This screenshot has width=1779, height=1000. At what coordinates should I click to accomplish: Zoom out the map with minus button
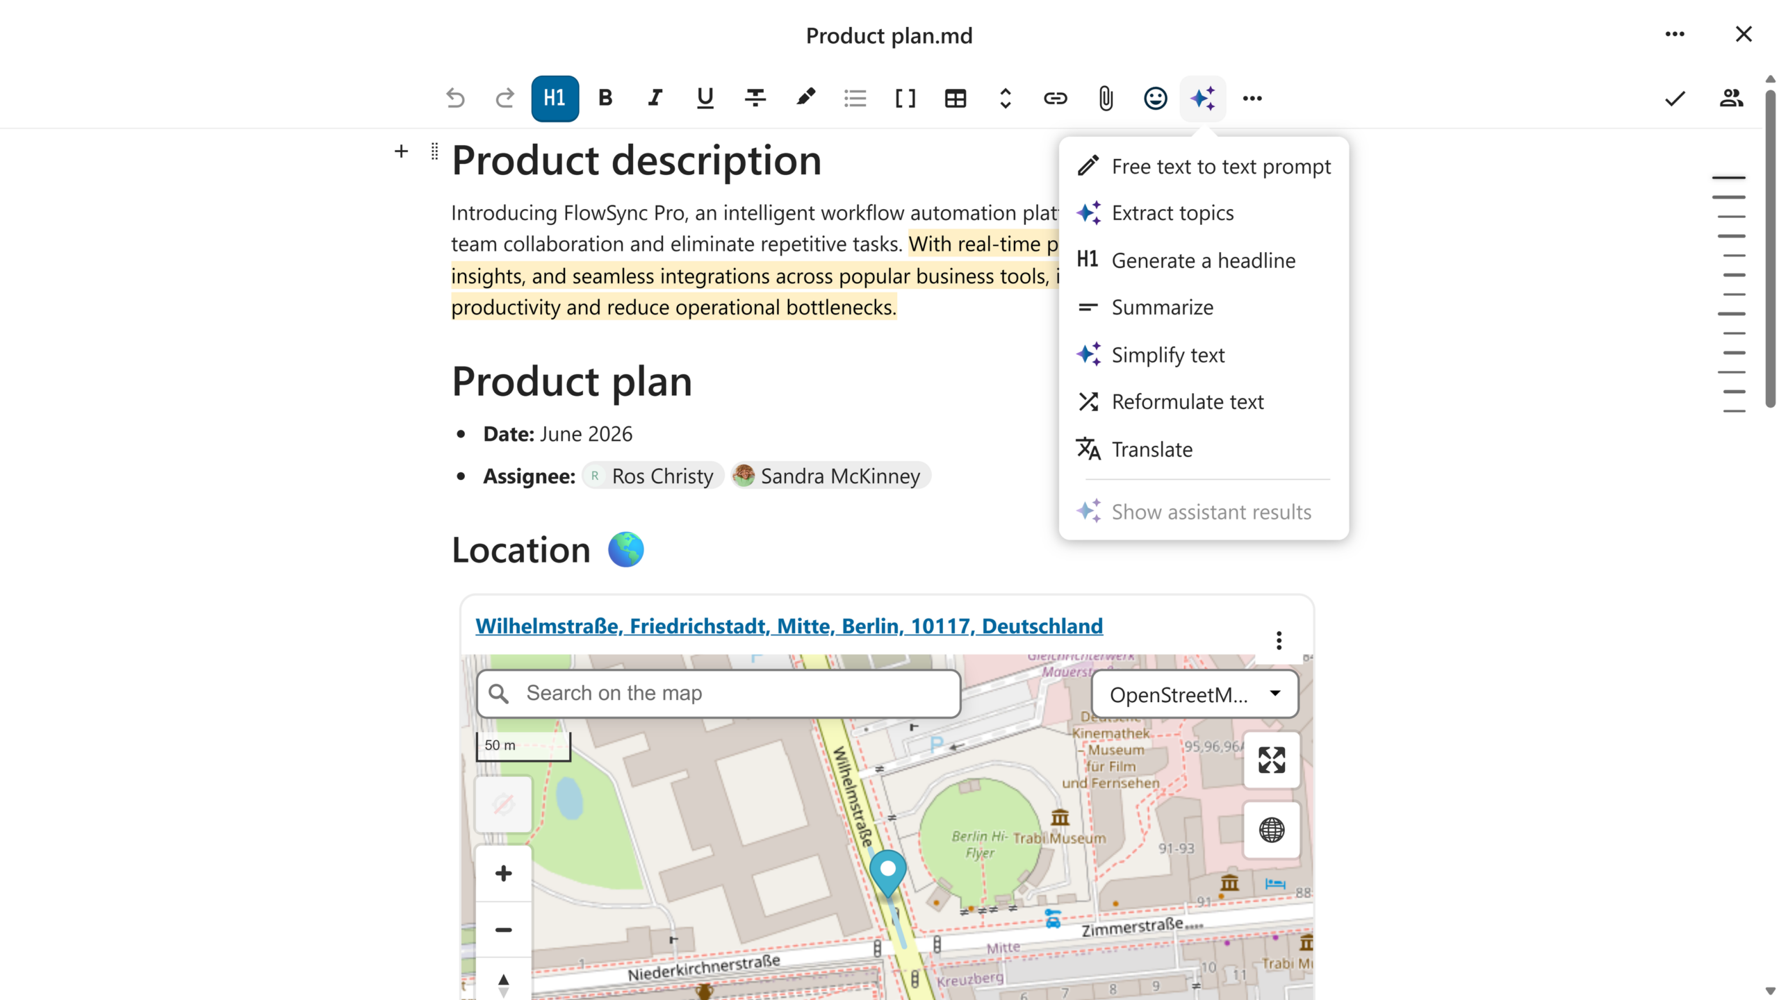(x=503, y=929)
